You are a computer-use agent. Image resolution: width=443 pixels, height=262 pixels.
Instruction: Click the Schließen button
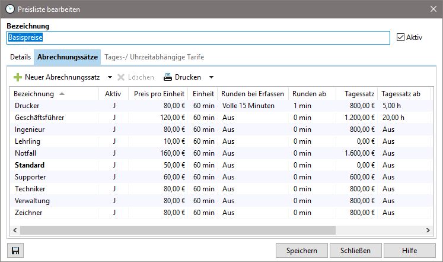tap(355, 251)
